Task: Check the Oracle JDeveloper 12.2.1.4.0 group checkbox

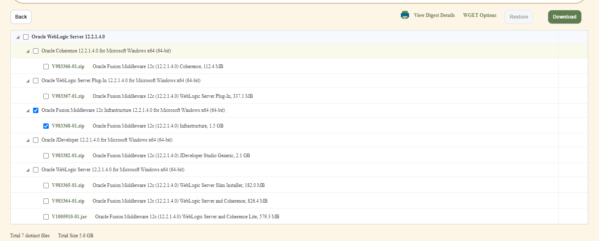Action: click(x=36, y=140)
